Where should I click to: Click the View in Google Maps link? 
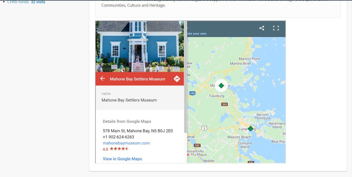(x=122, y=159)
